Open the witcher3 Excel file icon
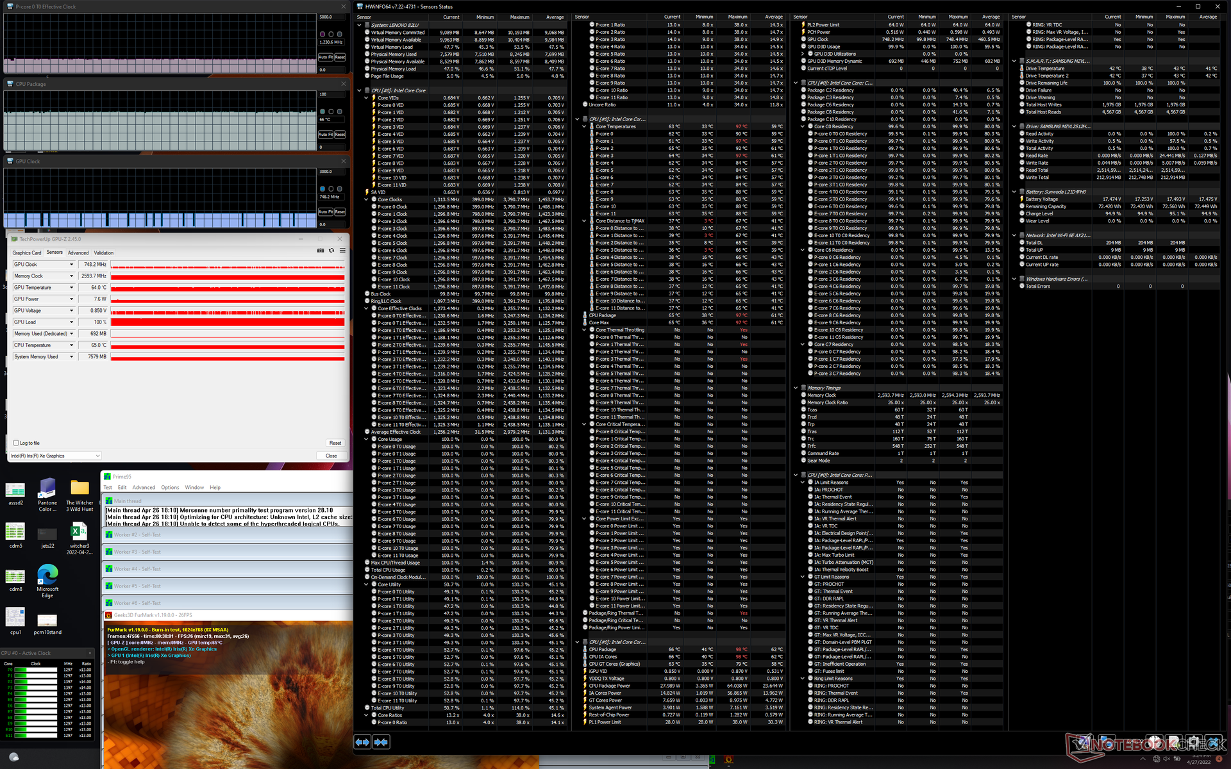 click(79, 532)
